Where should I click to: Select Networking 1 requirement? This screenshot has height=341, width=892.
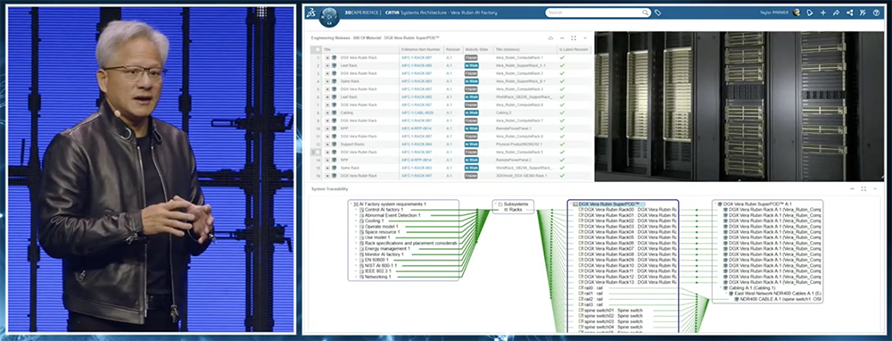click(x=377, y=277)
